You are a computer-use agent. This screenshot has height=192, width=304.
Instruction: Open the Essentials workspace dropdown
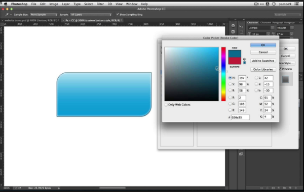[x=287, y=15]
